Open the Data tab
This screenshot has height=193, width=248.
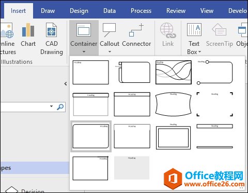pyautogui.click(x=110, y=11)
